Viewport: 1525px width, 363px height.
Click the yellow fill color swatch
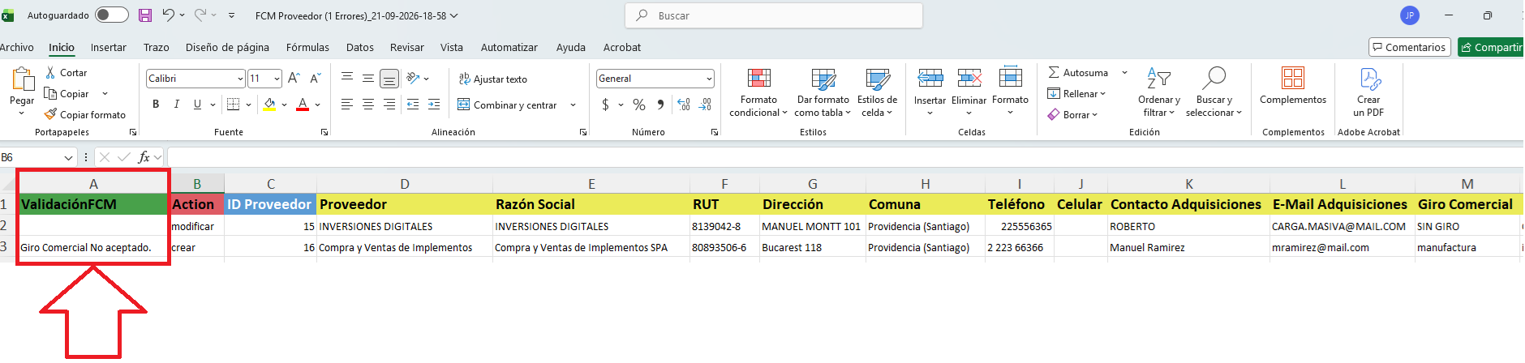pyautogui.click(x=269, y=105)
